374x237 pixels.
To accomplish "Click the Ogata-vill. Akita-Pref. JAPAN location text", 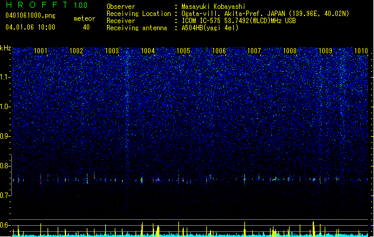I will pyautogui.click(x=265, y=14).
